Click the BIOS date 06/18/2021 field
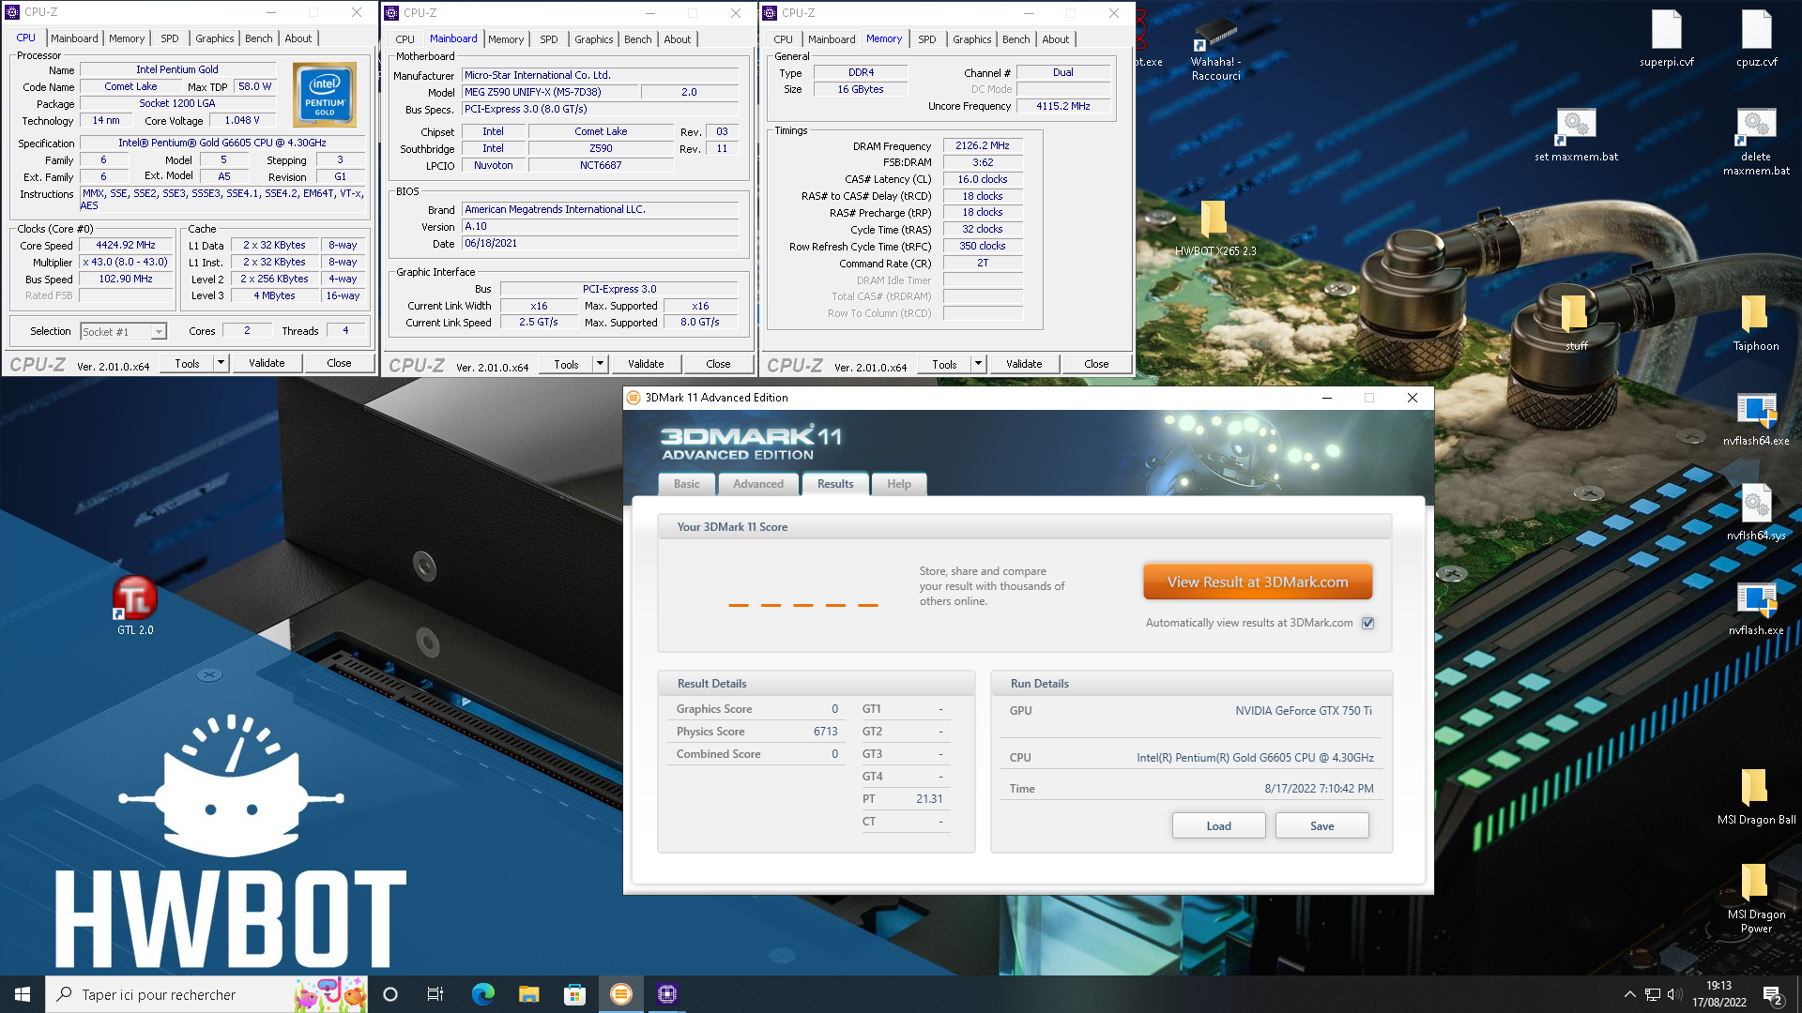This screenshot has height=1013, width=1802. (x=601, y=243)
